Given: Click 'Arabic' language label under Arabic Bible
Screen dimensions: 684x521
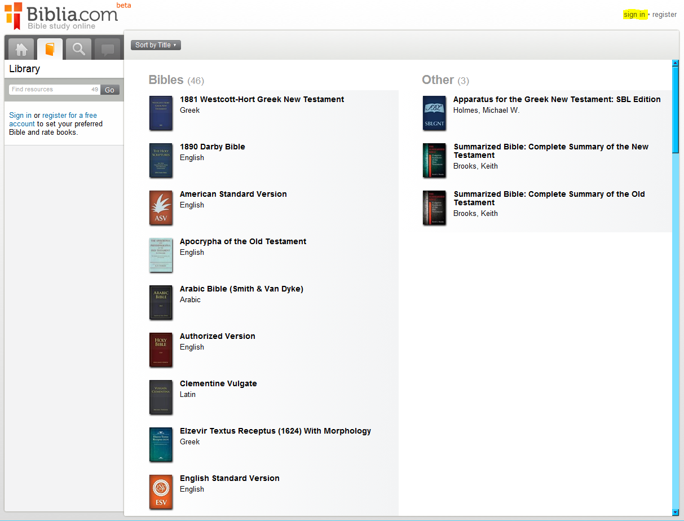Looking at the screenshot, I should click(x=190, y=299).
